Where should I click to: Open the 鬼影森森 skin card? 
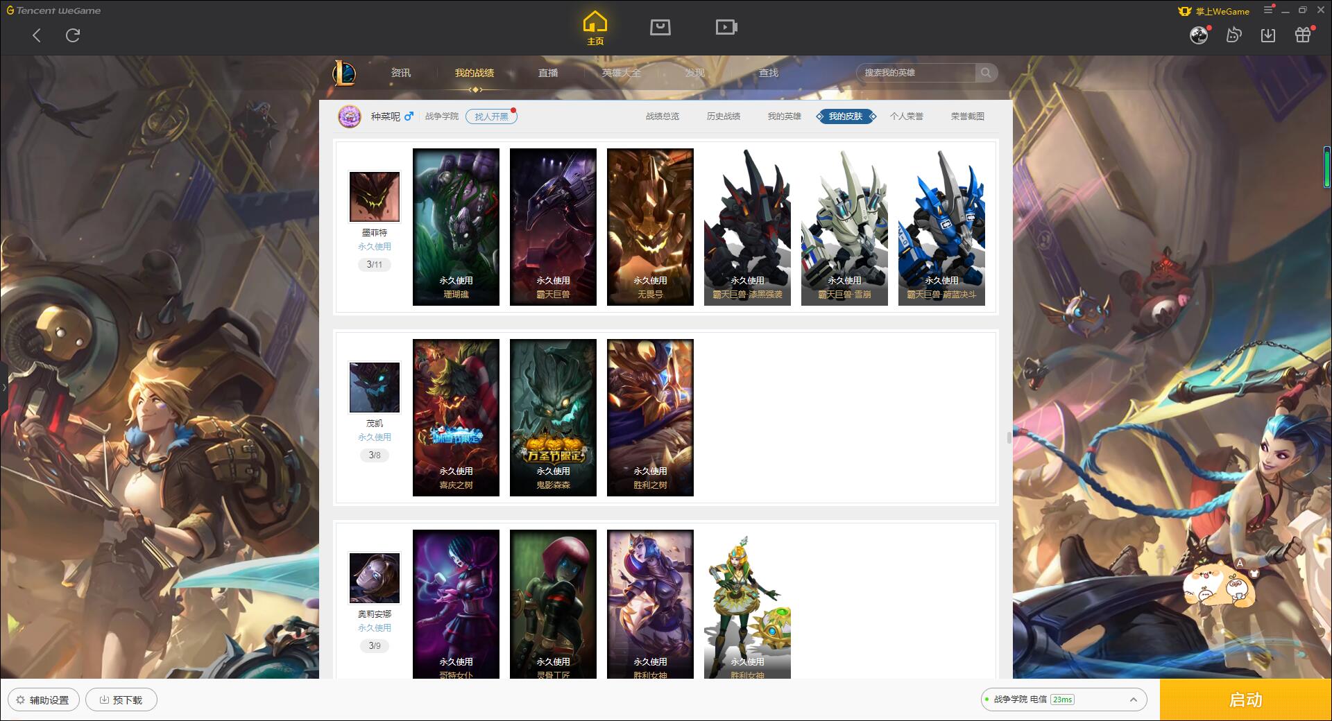[x=553, y=417]
